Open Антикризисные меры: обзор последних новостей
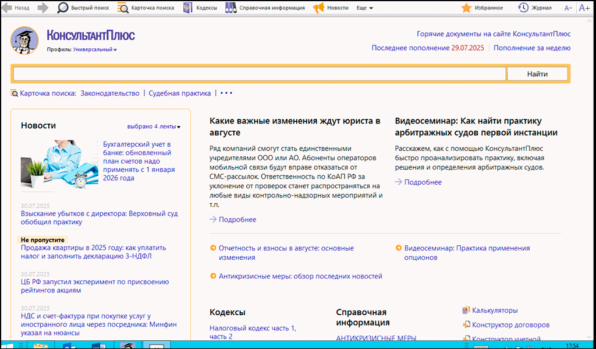The image size is (596, 349). coord(300,276)
